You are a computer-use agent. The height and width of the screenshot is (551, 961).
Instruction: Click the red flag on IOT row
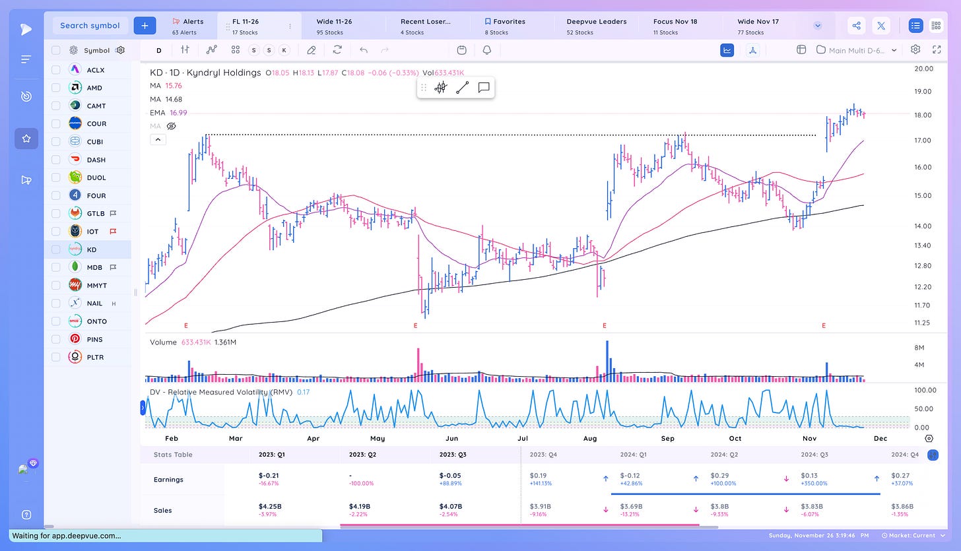coord(113,232)
